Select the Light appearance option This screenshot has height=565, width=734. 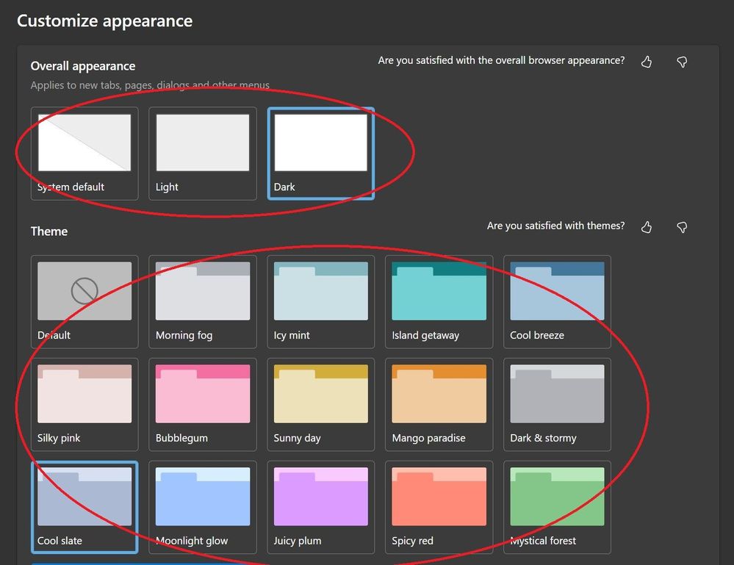click(x=203, y=154)
